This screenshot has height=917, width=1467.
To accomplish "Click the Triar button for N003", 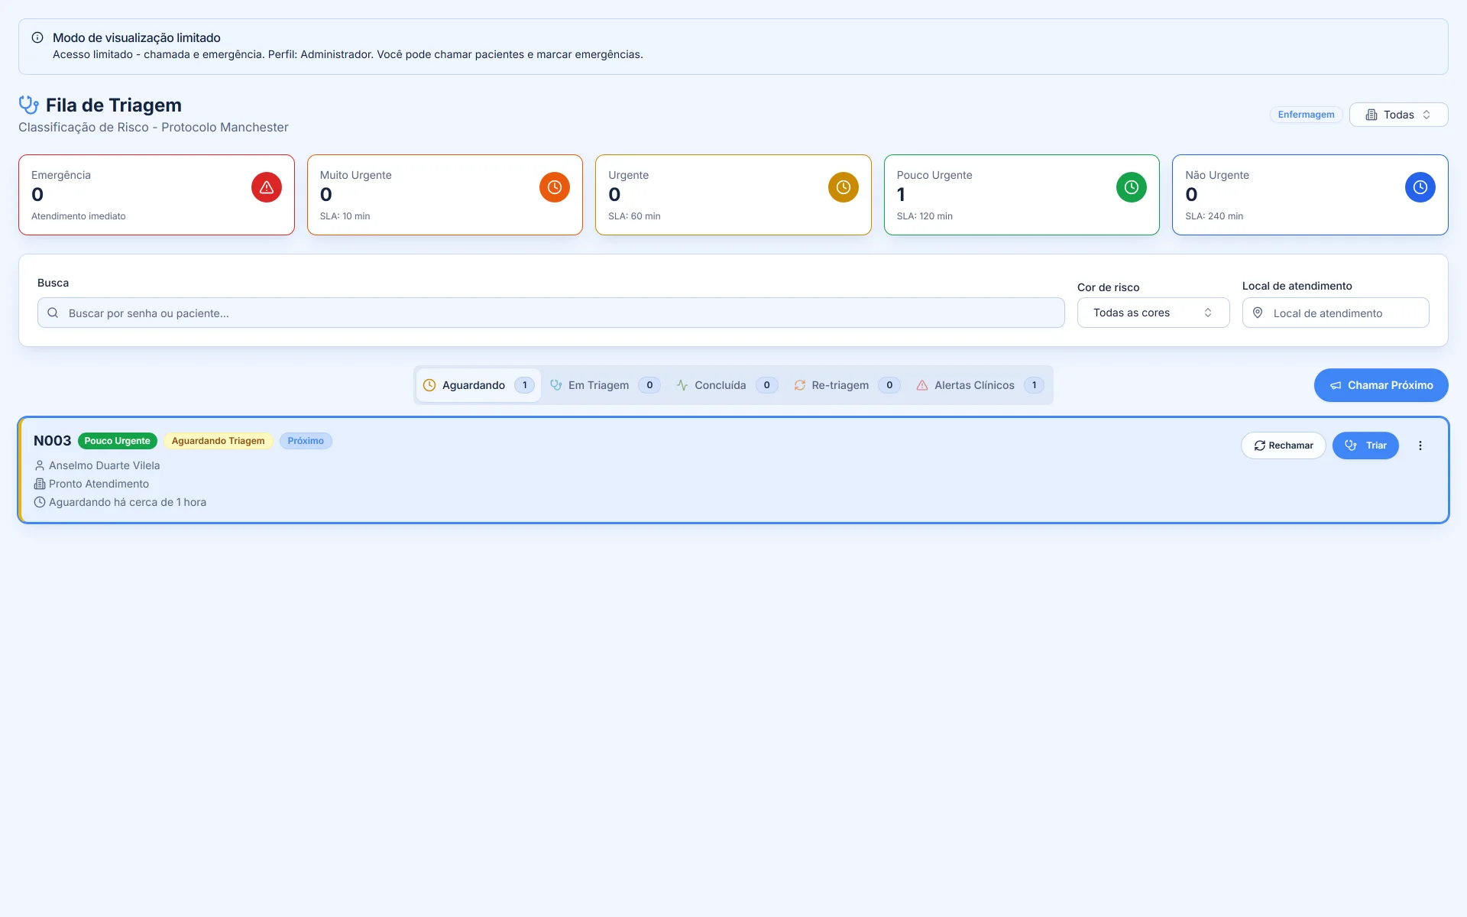I will (x=1365, y=446).
